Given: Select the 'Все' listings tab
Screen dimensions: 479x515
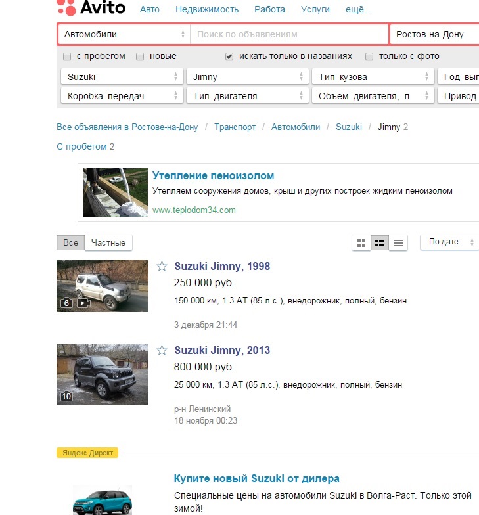Looking at the screenshot, I should [x=71, y=243].
